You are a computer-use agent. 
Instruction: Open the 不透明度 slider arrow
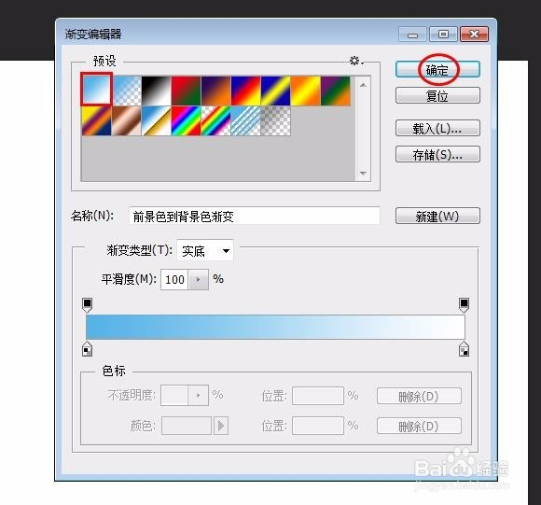[199, 395]
